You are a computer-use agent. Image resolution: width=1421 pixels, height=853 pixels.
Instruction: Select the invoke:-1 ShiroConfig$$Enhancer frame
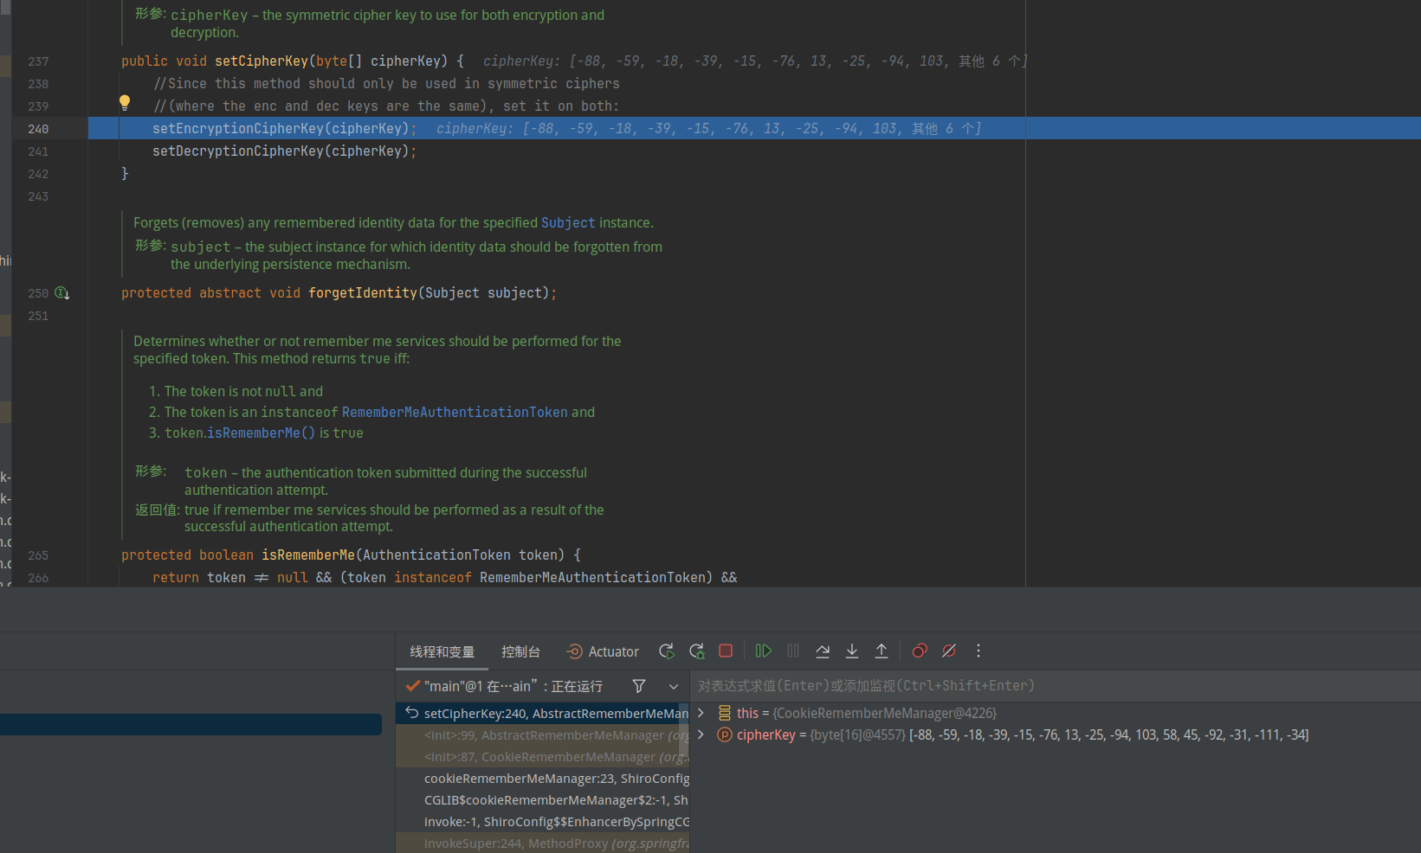click(x=543, y=822)
